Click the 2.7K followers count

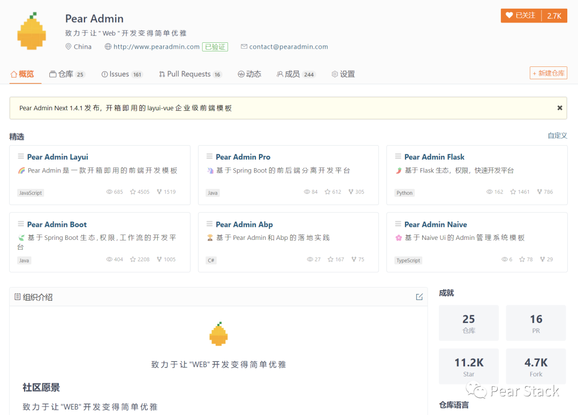tap(554, 16)
